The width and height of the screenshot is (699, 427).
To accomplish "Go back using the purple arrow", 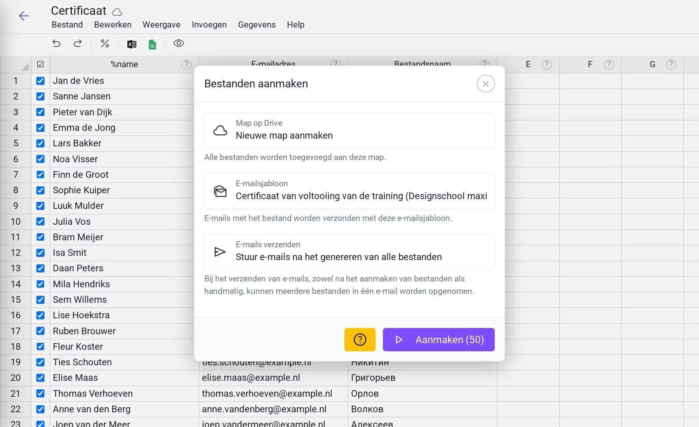I will click(x=24, y=16).
